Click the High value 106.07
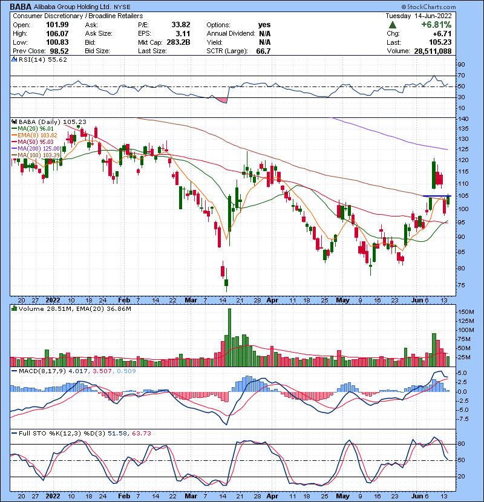Viewport: 484px width, 502px height. (57, 34)
